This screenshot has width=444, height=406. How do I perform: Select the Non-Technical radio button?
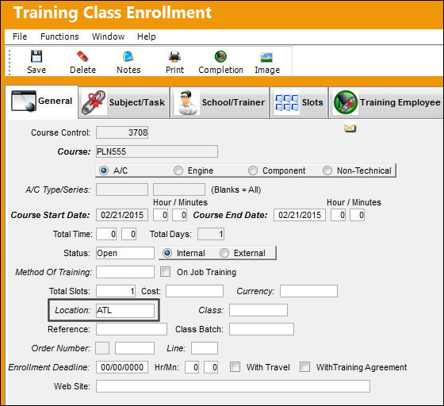327,170
